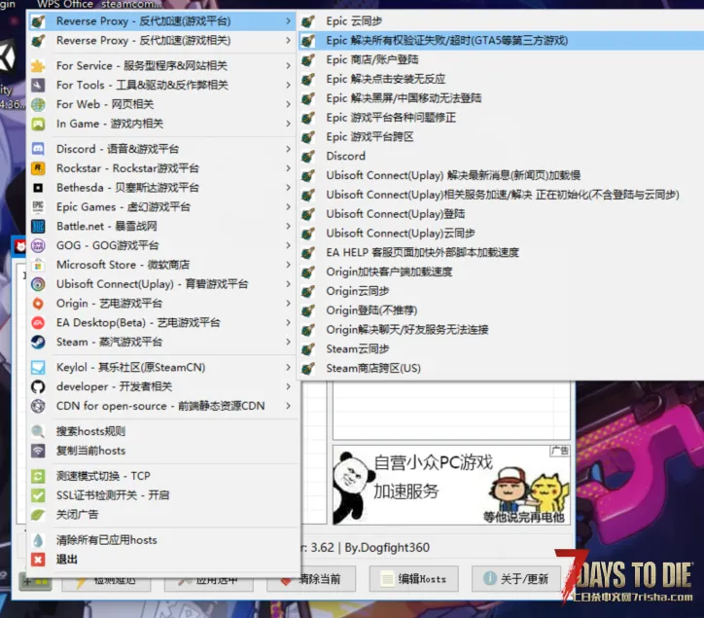Click the red X exit icon
Viewport: 704px width, 618px height.
pyautogui.click(x=38, y=560)
